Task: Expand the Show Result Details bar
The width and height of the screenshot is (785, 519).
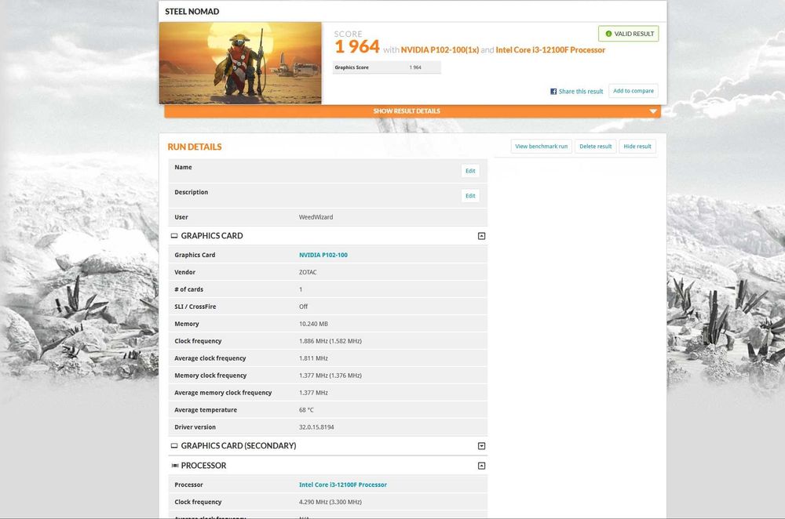Action: (412, 111)
